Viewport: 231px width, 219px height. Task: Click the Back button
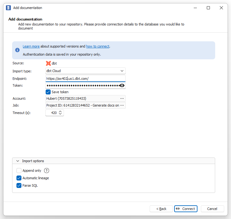pos(161,209)
